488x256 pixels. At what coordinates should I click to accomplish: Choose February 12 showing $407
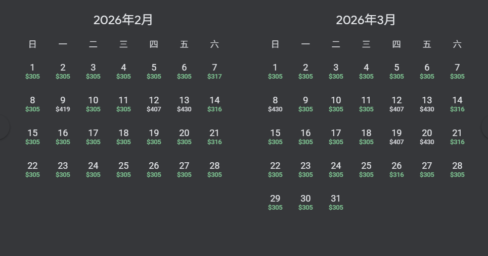[154, 104]
